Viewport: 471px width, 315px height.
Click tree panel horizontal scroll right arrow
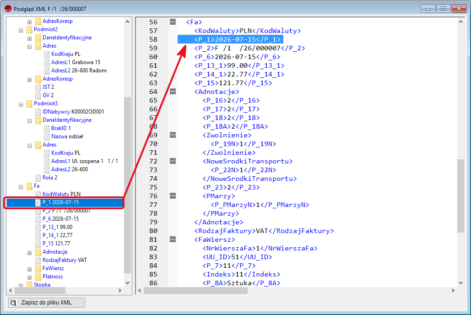tap(120, 291)
